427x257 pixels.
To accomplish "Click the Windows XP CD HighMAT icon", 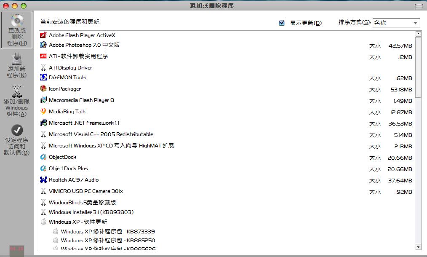I will 43,146.
